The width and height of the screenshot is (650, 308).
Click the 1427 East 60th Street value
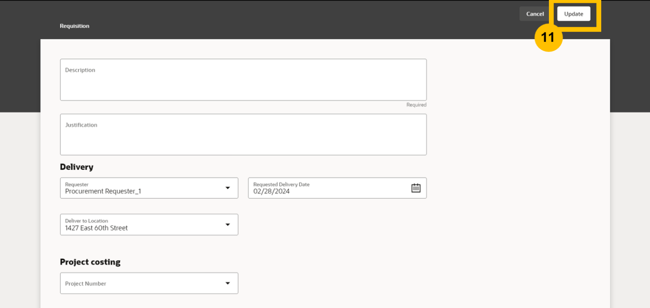click(96, 228)
